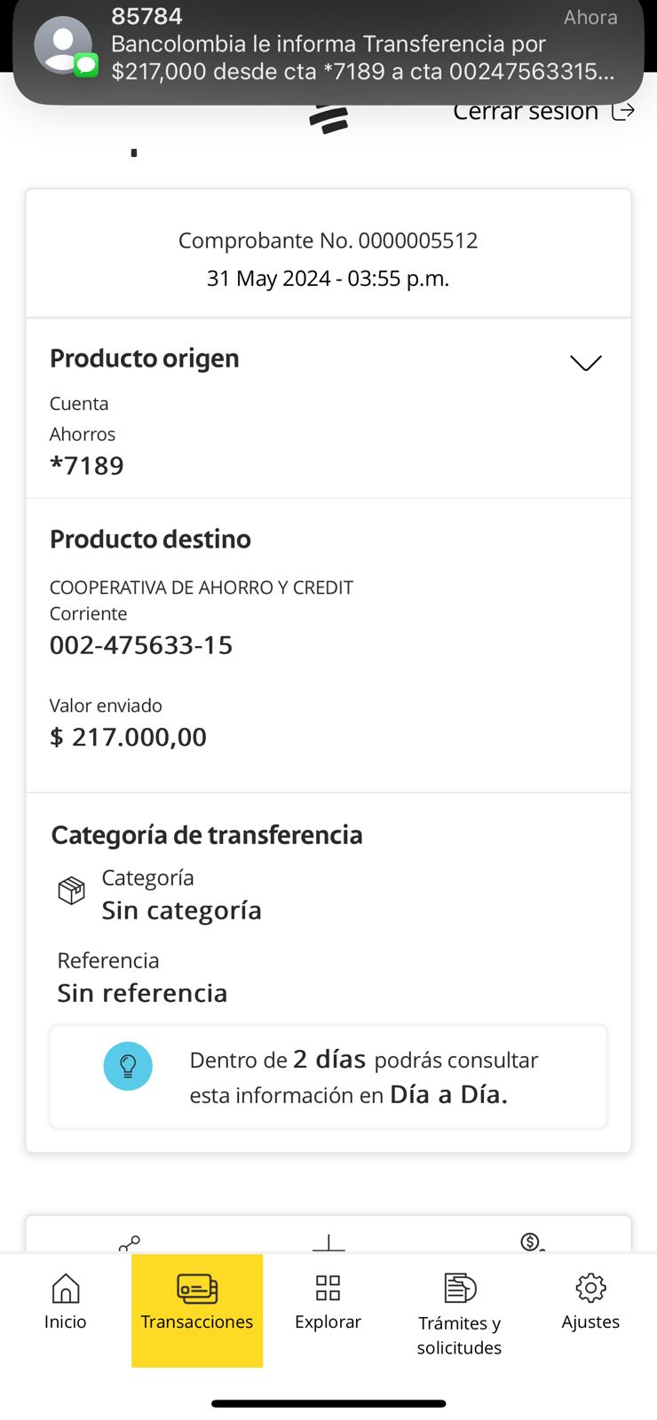Tap the Sin referencia reference field
This screenshot has height=1420, width=657.
142,992
